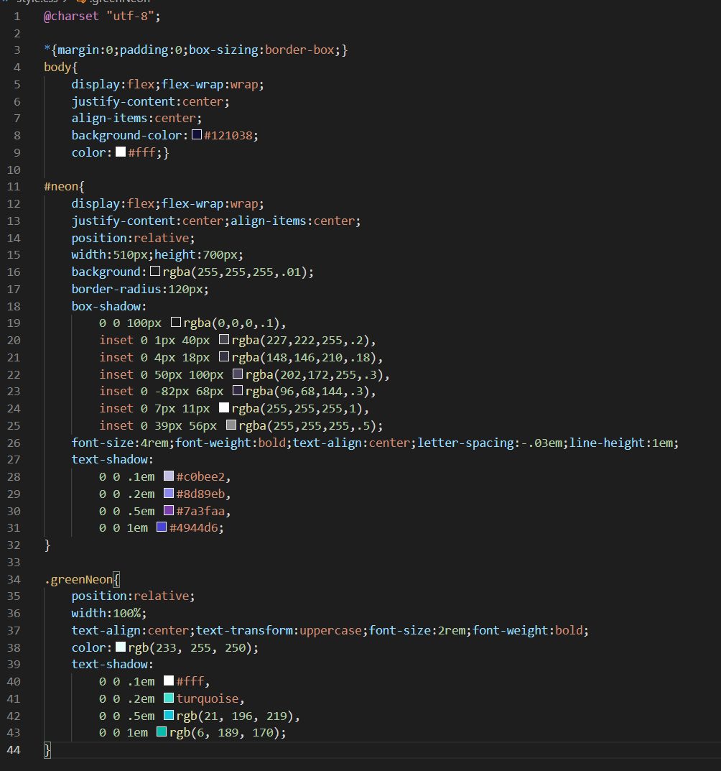Screen dimensions: 721x771
Task: Click the "utf-8" string on line 1
Action: pos(130,17)
